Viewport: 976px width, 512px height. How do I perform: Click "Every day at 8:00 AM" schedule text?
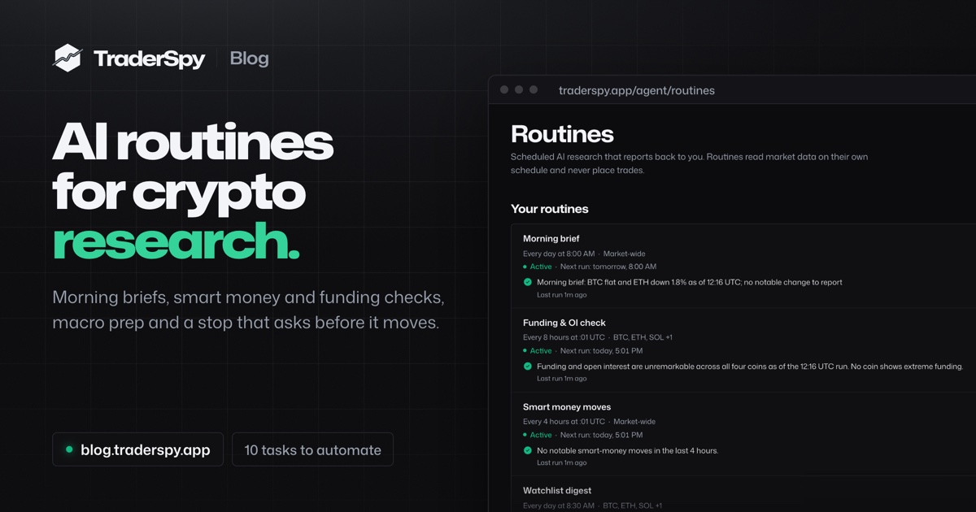(x=559, y=254)
